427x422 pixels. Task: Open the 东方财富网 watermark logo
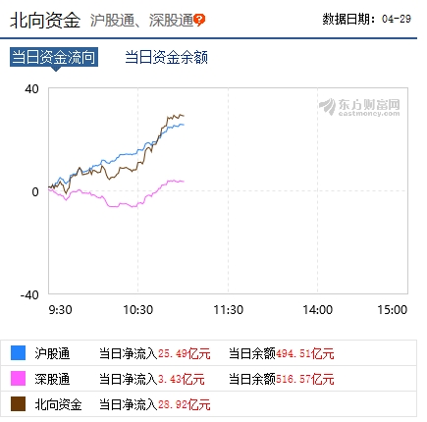(359, 107)
